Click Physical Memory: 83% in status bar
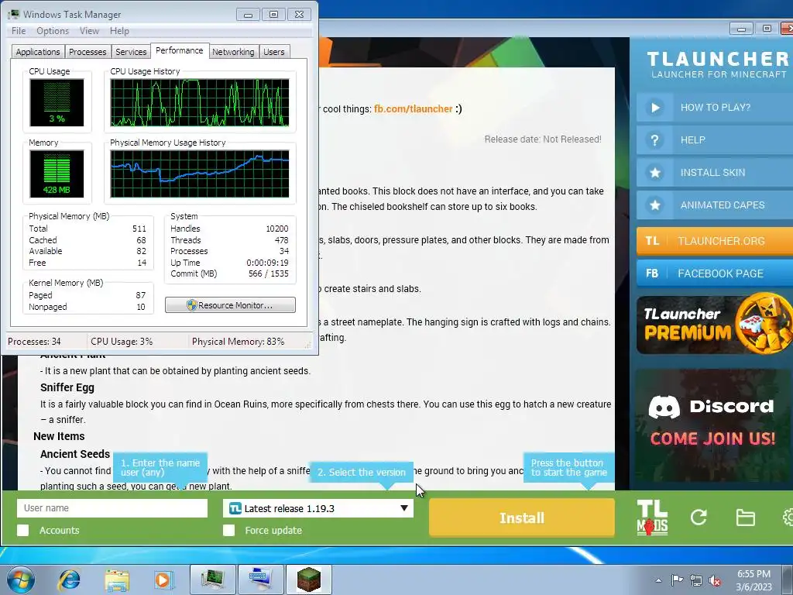Viewport: 793px width, 595px height. point(239,342)
